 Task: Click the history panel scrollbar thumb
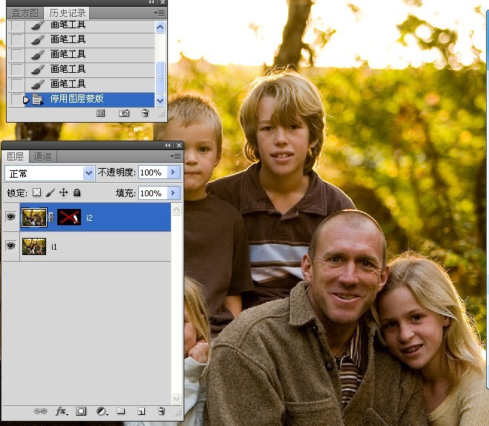[160, 77]
